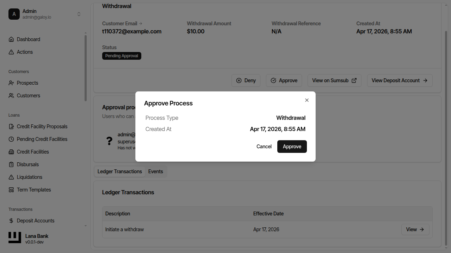The width and height of the screenshot is (451, 253).
Task: Open the Customer Email link arrow
Action: pyautogui.click(x=141, y=24)
